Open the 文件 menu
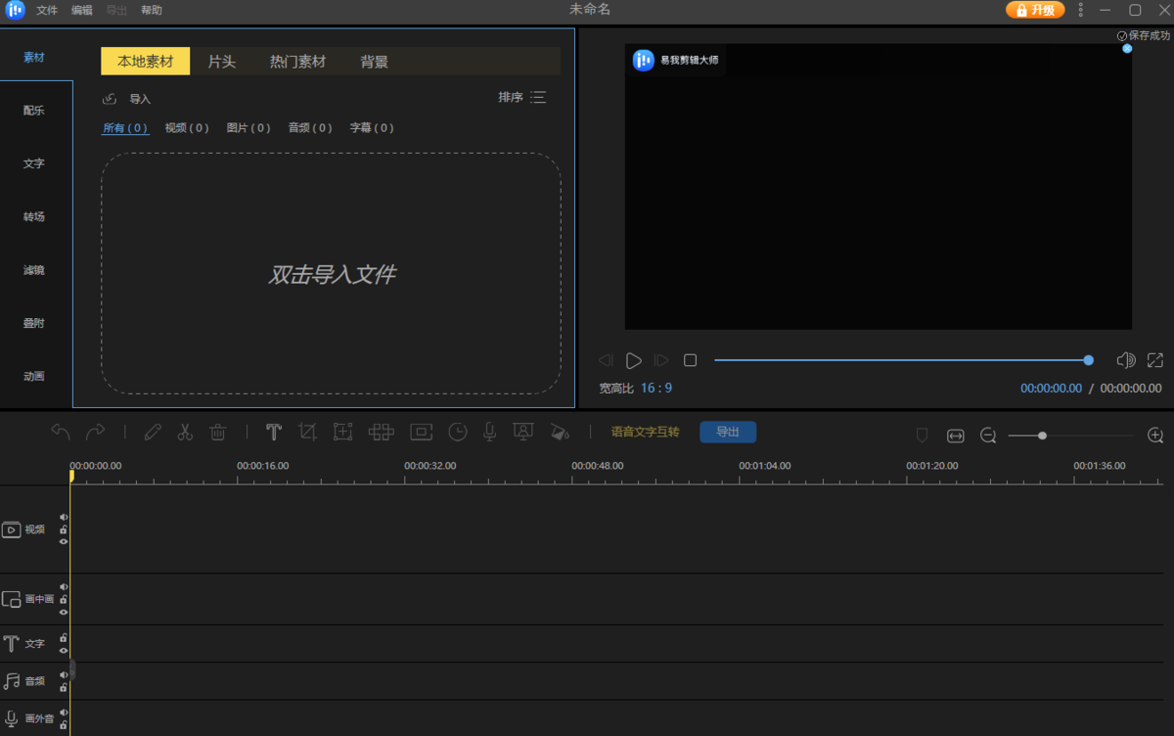The image size is (1174, 736). click(x=47, y=10)
